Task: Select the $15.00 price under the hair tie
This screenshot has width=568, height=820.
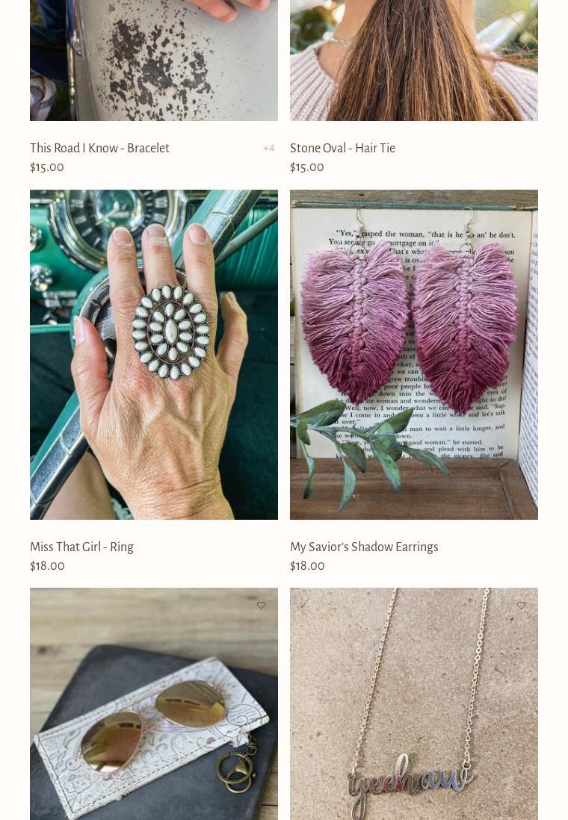Action: point(306,167)
